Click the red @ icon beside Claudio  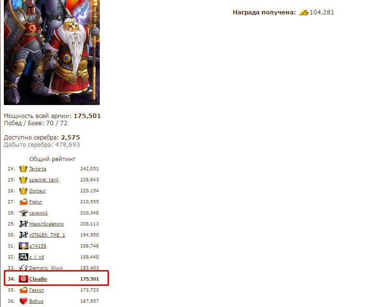pyautogui.click(x=23, y=279)
